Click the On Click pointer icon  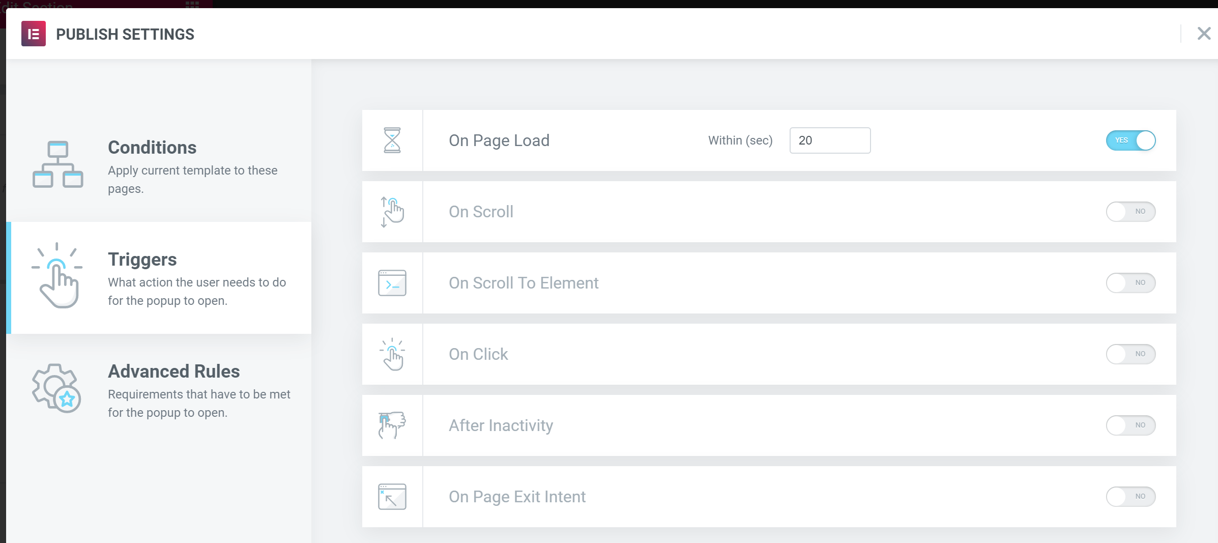[392, 354]
